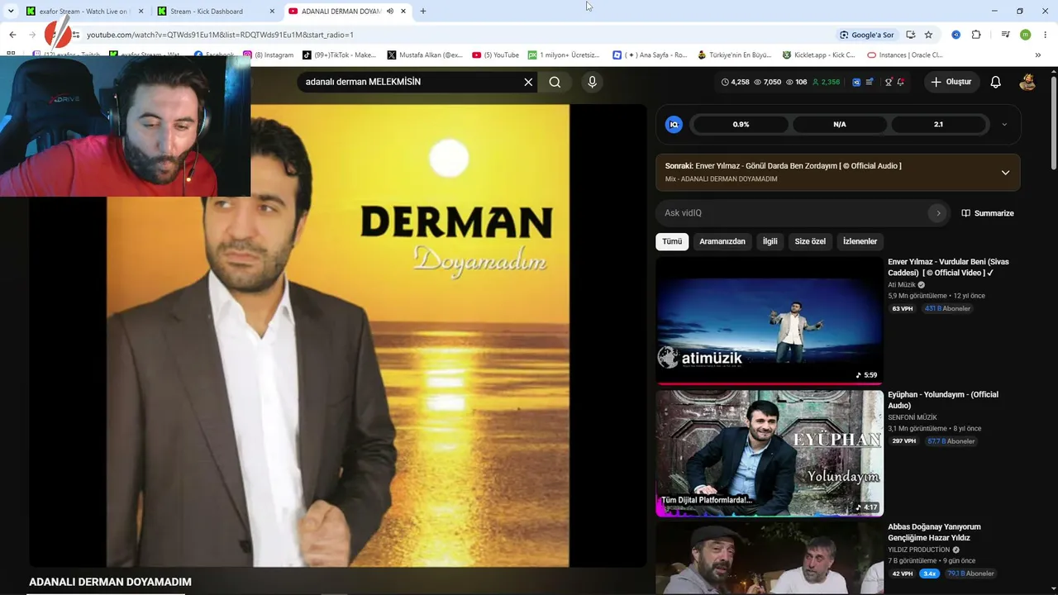Select the İlgili filter chip
Screen dimensions: 1058x595
[x=770, y=241]
